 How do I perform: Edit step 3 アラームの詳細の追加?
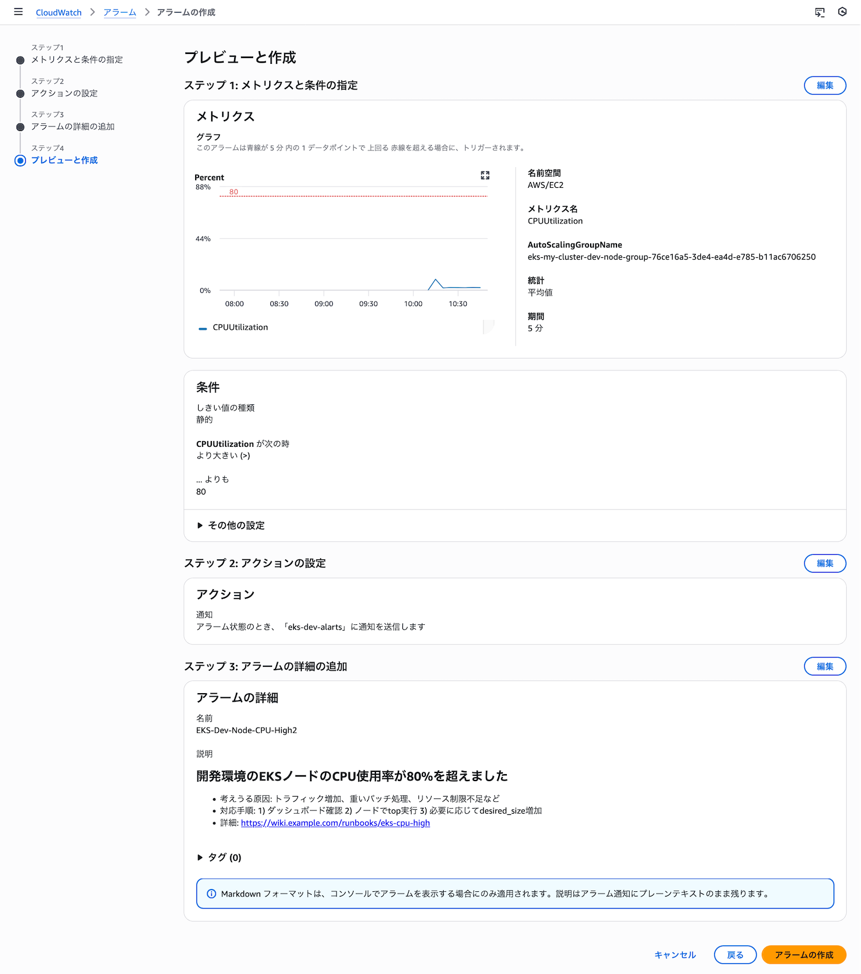click(825, 666)
